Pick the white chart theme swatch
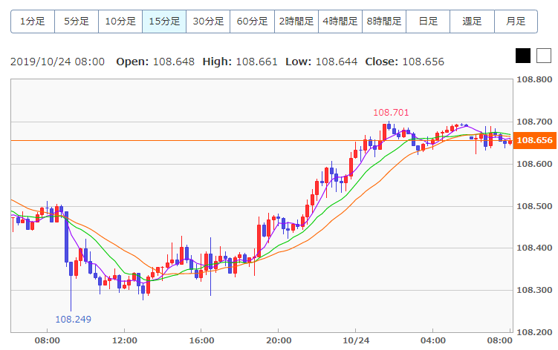The height and width of the screenshot is (350, 558). click(544, 56)
